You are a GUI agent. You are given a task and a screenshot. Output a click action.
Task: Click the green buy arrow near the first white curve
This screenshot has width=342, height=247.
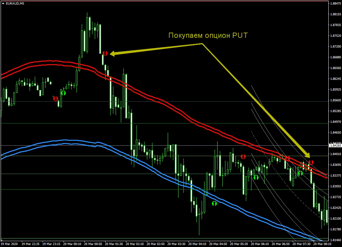point(256,178)
